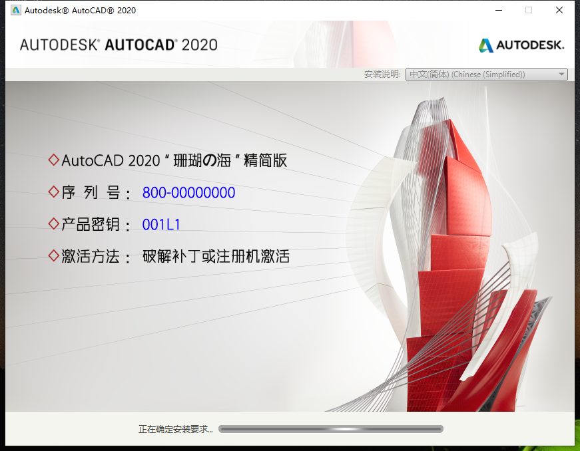Click the installation progress bar
This screenshot has width=580, height=451.
[331, 429]
